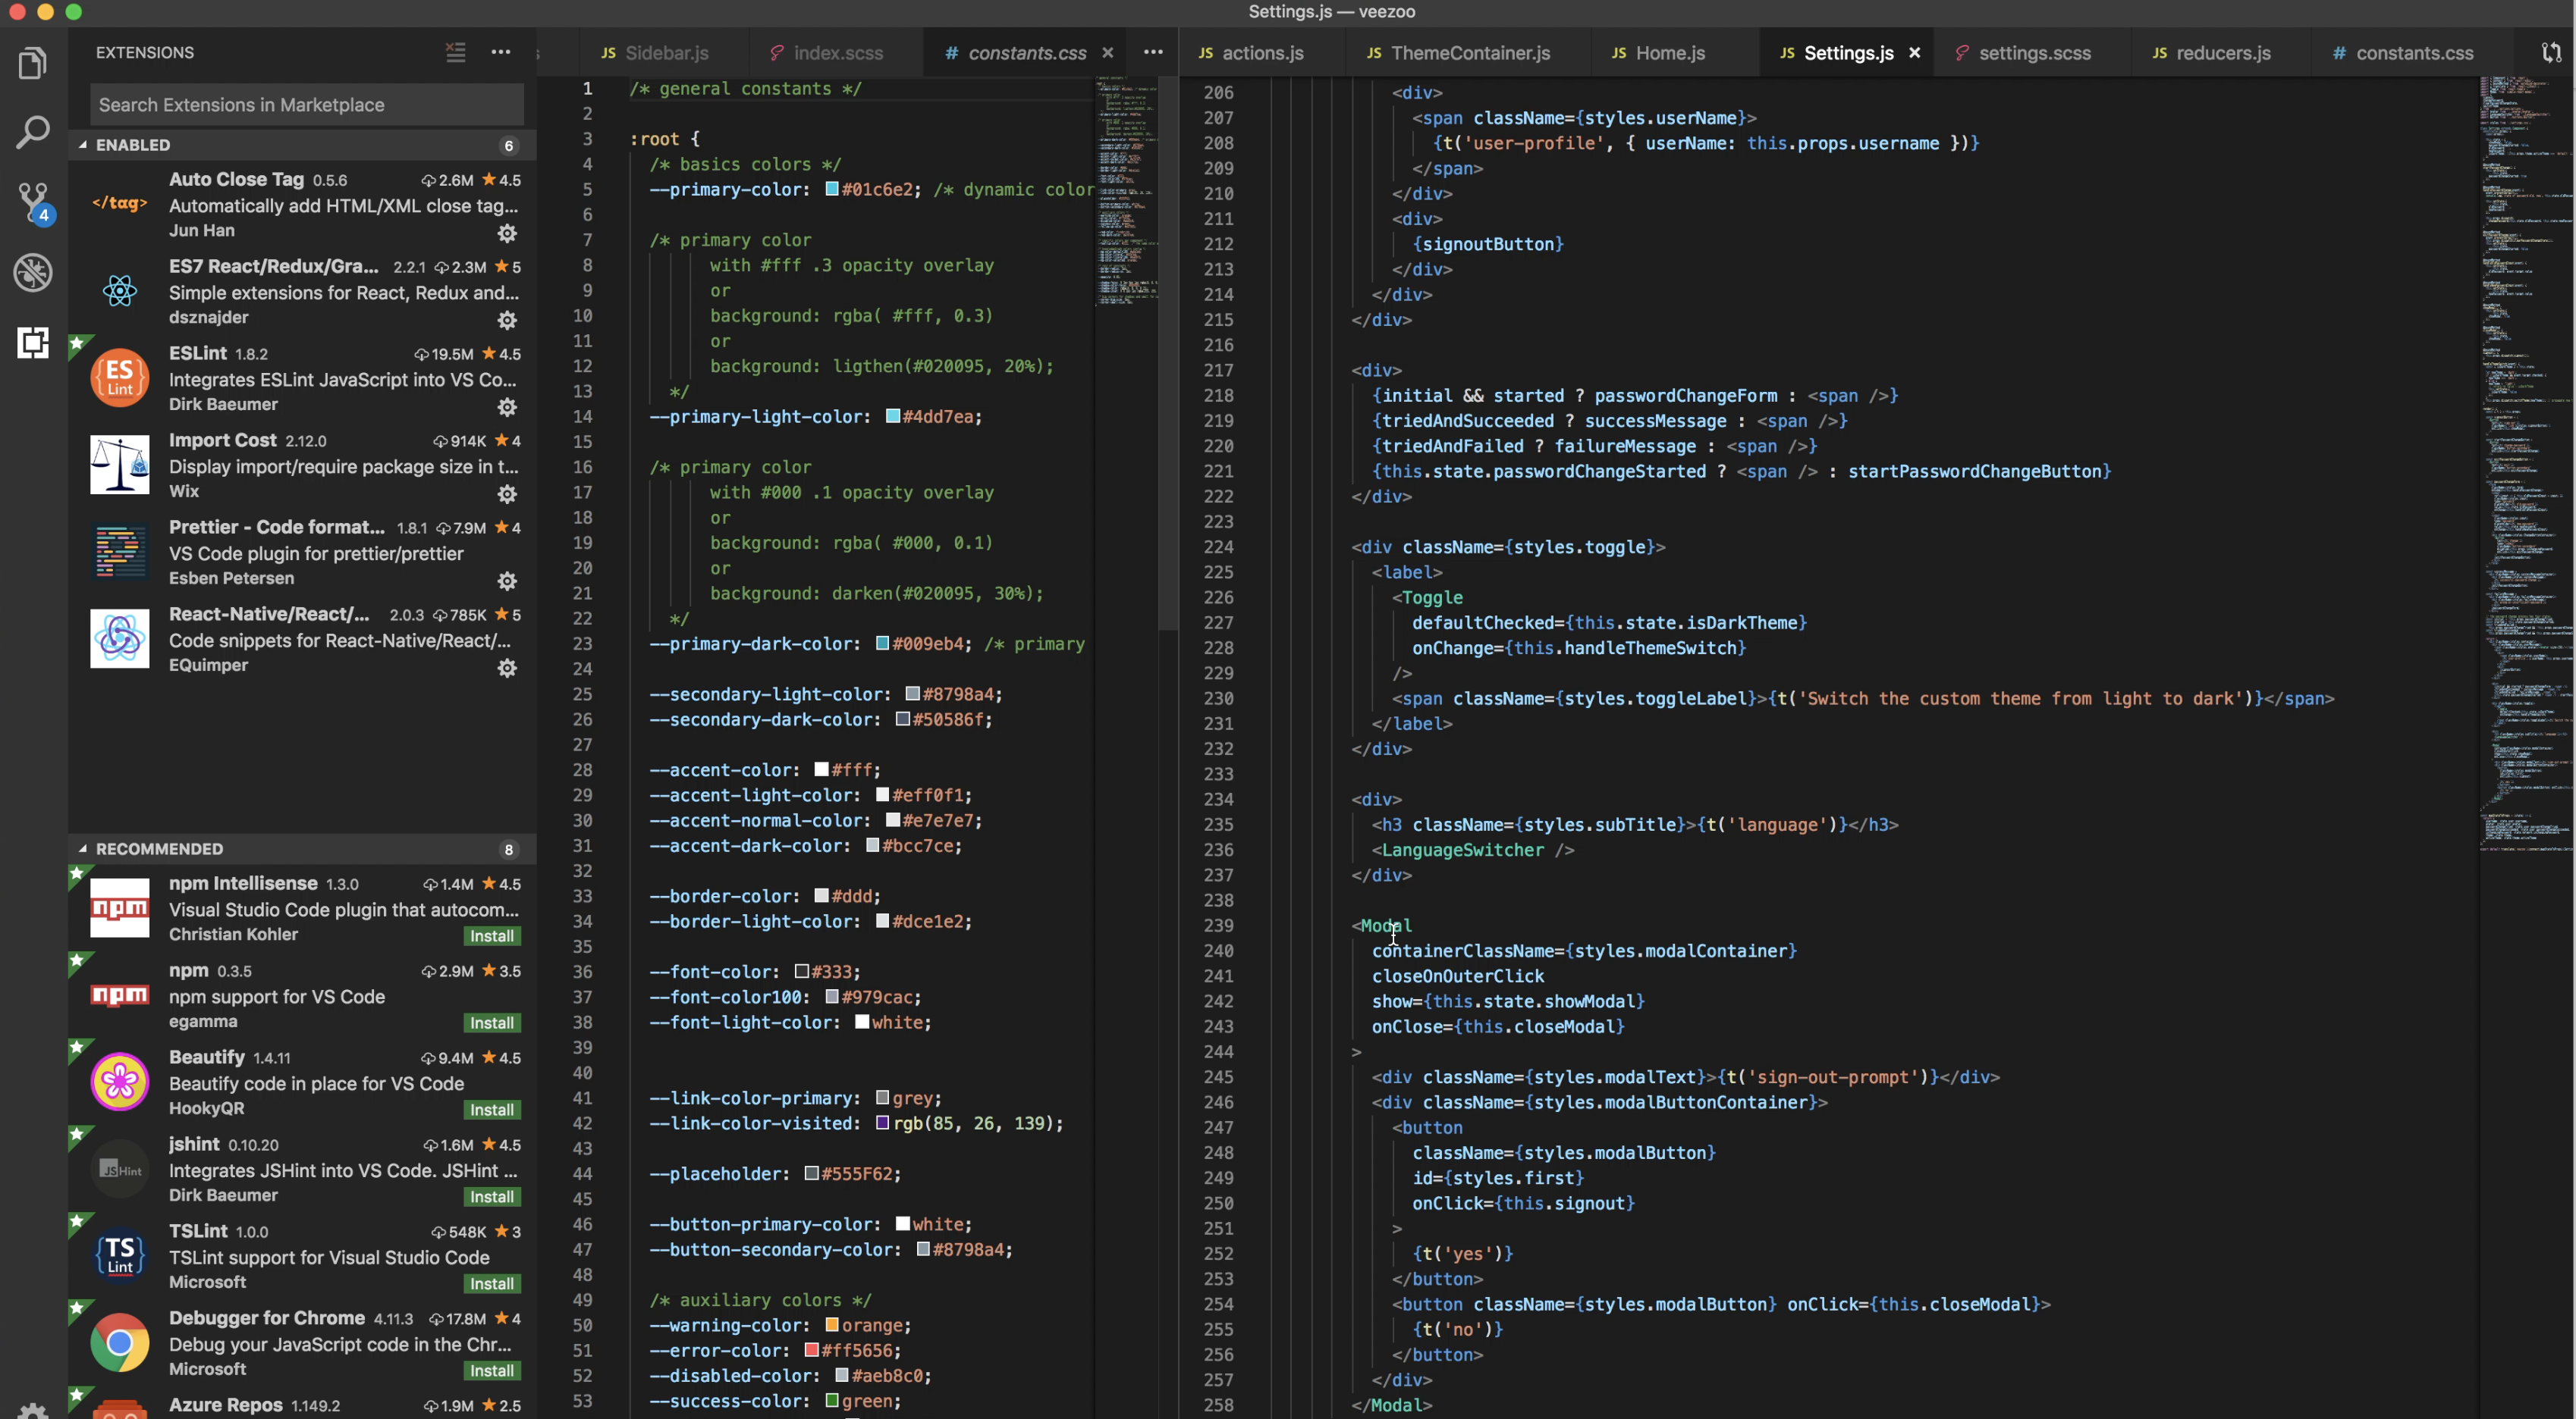Click the Extensions activity bar icon
This screenshot has width=2576, height=1419.
[32, 343]
